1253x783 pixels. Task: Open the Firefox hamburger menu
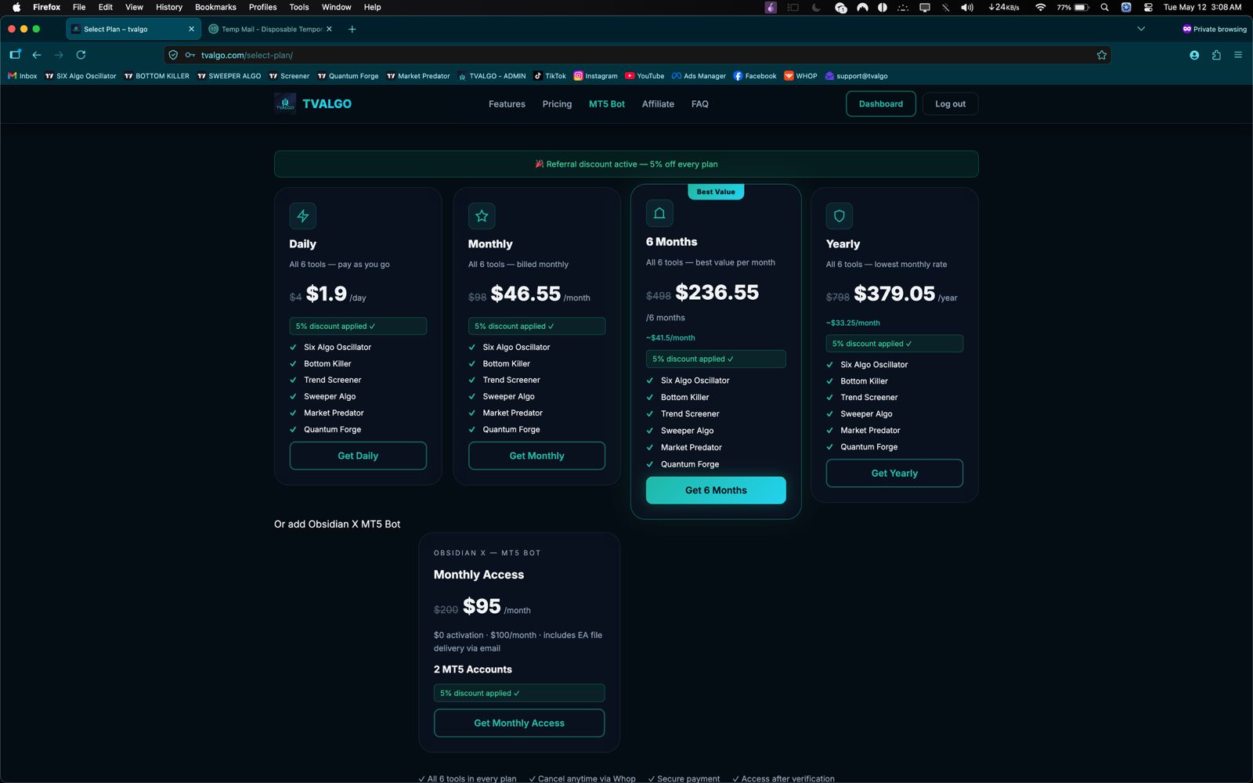1238,55
